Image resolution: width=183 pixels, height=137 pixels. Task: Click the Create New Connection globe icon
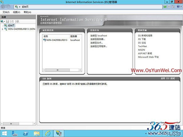click(2, 21)
